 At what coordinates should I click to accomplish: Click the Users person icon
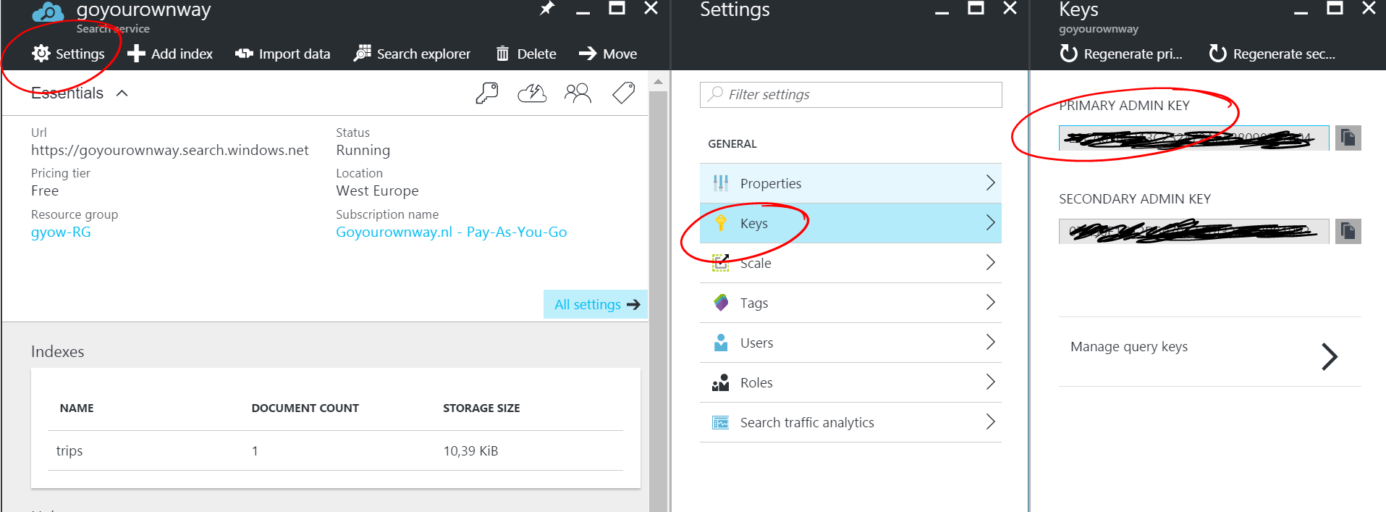721,343
